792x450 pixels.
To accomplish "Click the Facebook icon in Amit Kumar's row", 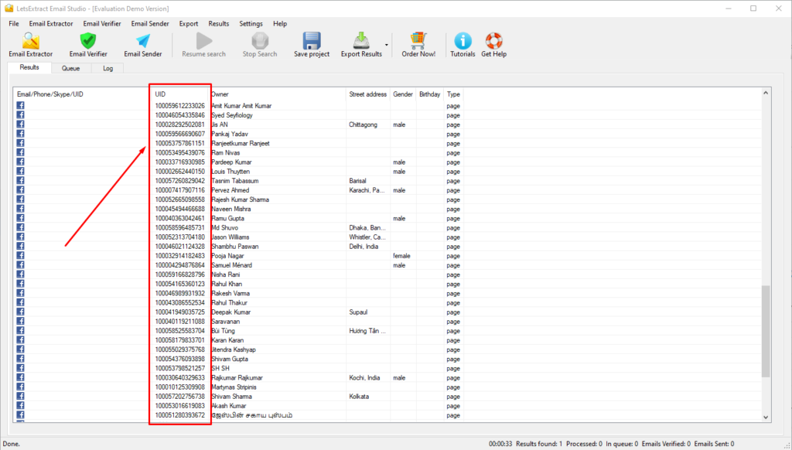I will pos(20,106).
